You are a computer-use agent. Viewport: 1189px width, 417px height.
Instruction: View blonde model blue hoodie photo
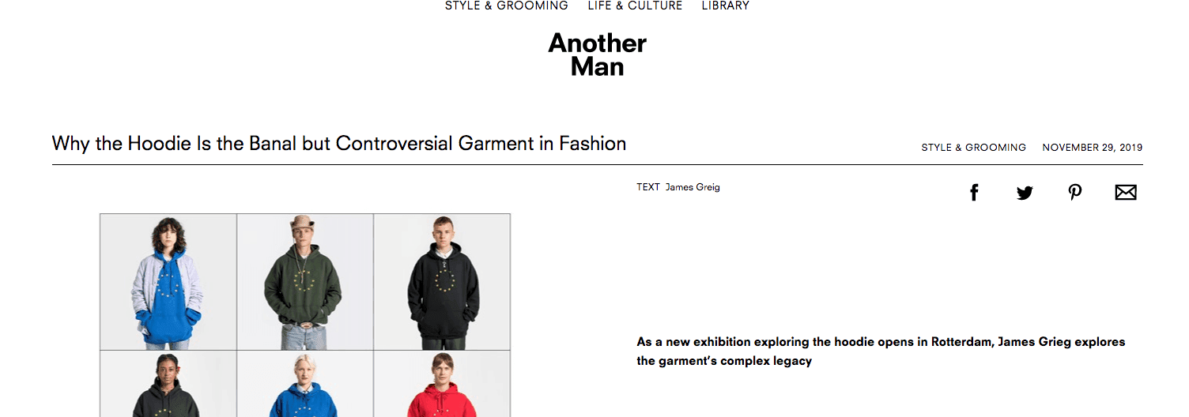(x=305, y=384)
